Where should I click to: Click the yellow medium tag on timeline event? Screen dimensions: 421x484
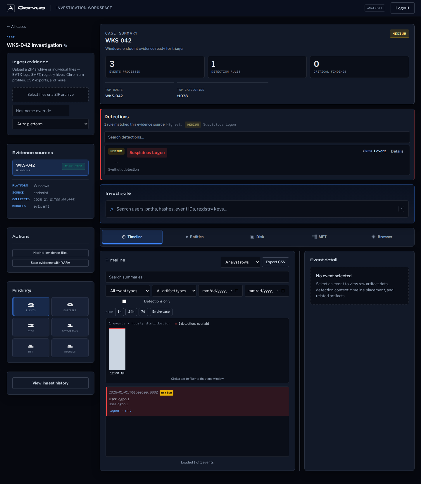point(166,393)
